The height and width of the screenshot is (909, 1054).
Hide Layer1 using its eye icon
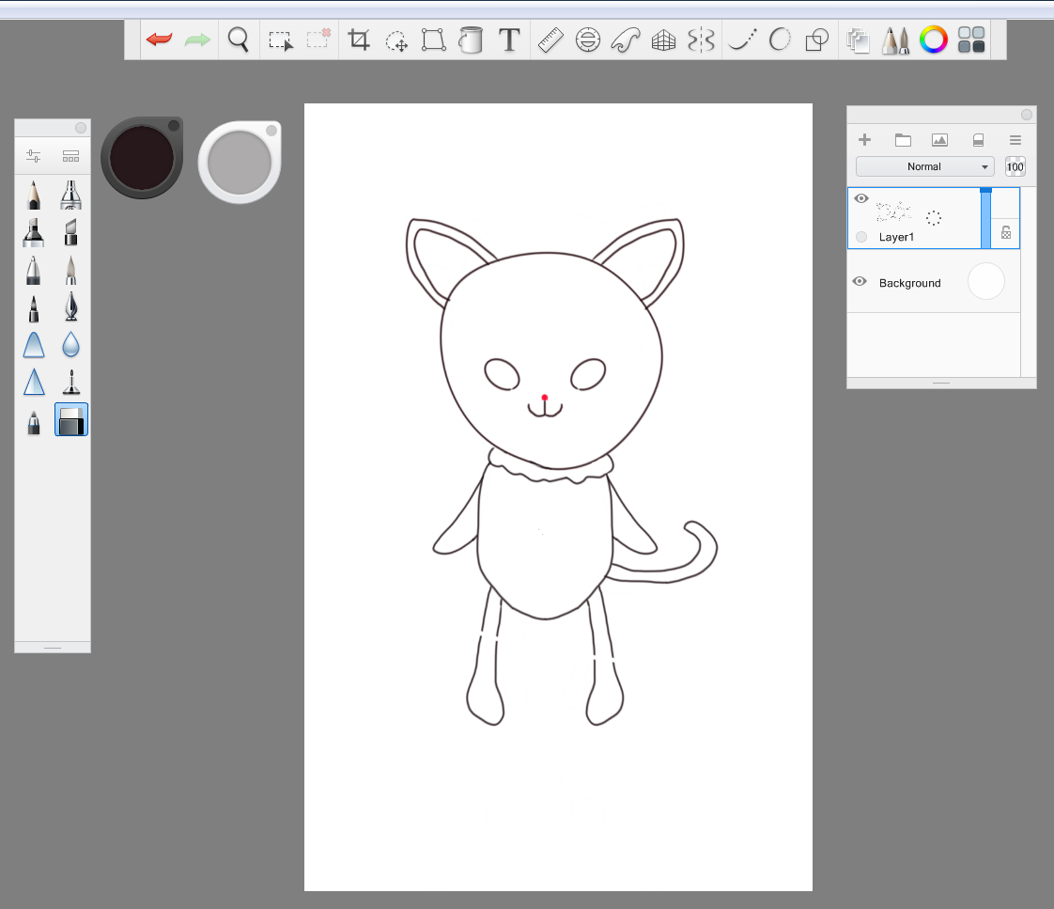point(861,198)
